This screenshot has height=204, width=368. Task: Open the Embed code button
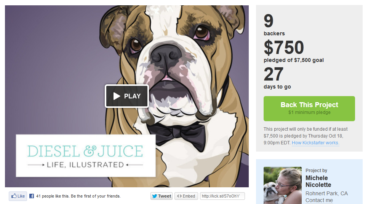(x=186, y=196)
